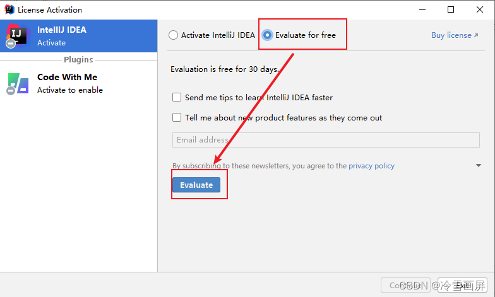Check Tell me about new product features
This screenshot has height=297, width=495.
[177, 117]
